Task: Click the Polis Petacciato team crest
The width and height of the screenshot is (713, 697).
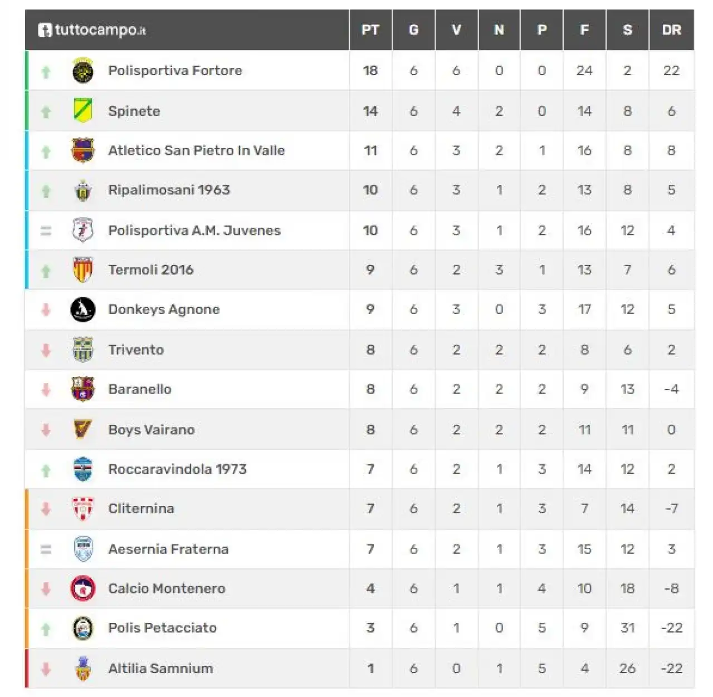Action: point(83,628)
